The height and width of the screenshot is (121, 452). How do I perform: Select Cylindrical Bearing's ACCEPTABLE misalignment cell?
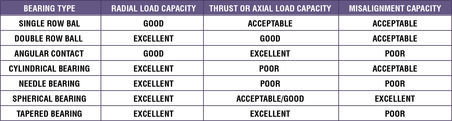pos(395,69)
